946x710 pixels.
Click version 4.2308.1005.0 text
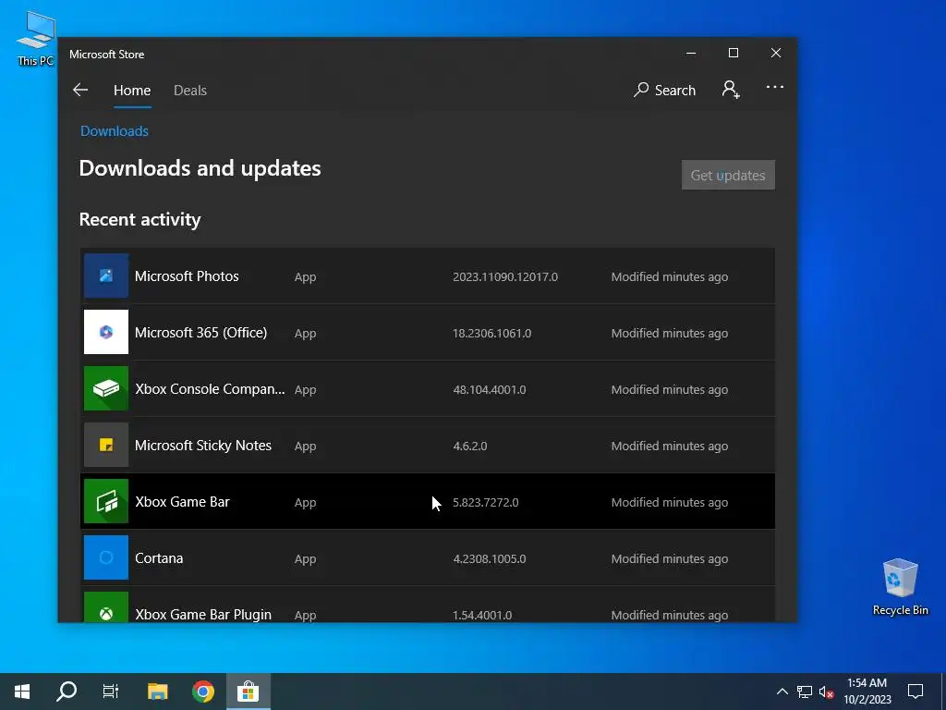[490, 559]
